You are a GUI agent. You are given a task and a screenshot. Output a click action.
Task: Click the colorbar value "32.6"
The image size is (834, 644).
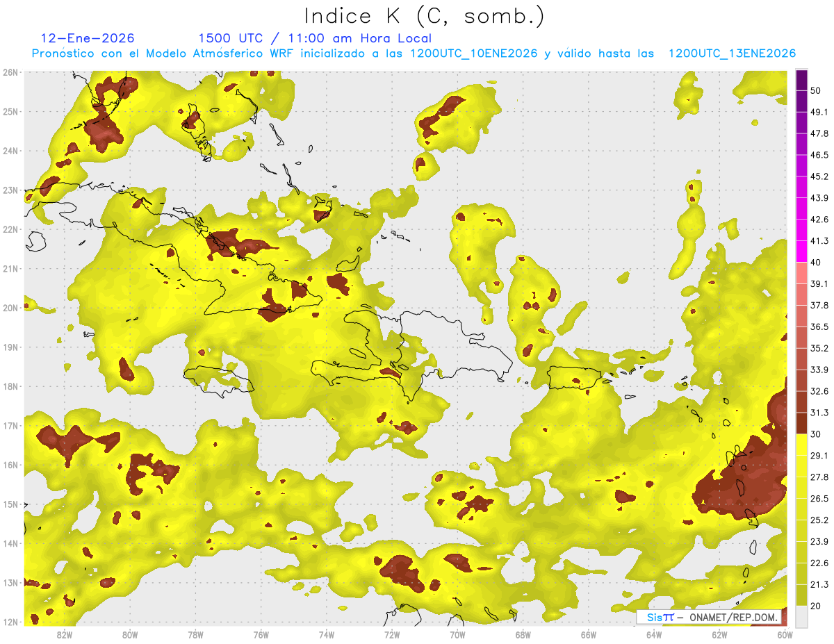click(819, 391)
